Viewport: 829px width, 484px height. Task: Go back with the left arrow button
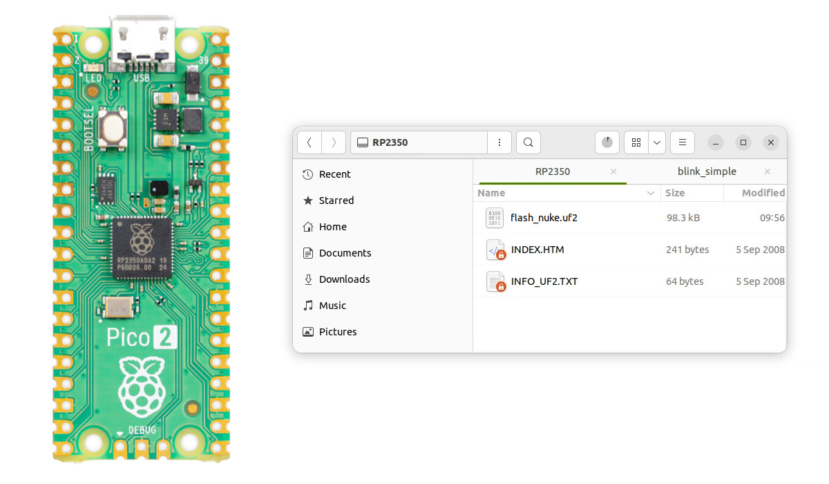(x=309, y=142)
